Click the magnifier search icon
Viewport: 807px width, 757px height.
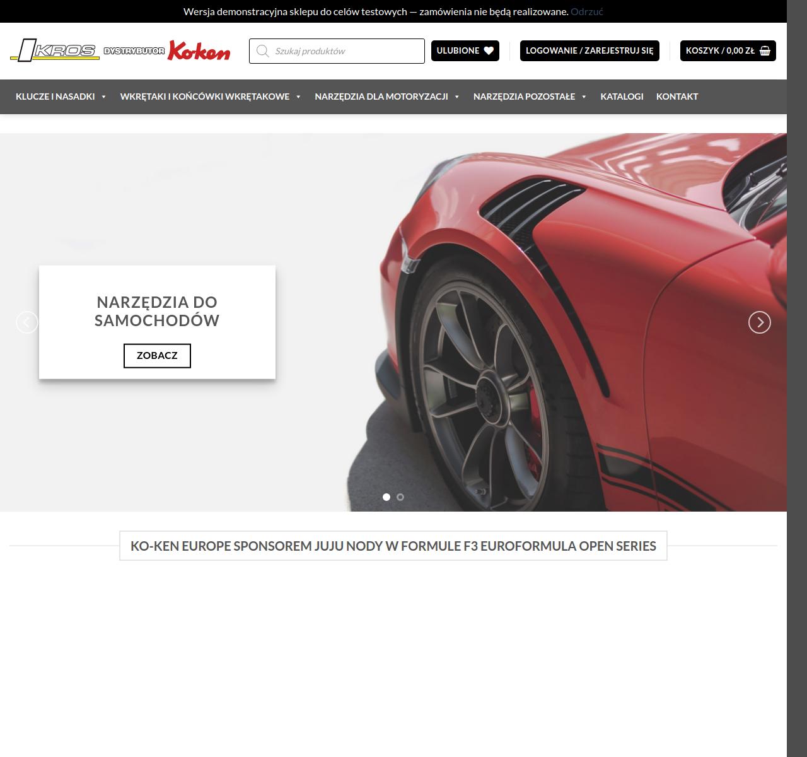tap(263, 51)
